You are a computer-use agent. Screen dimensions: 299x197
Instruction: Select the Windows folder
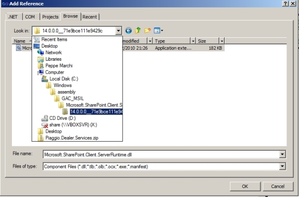point(63,85)
